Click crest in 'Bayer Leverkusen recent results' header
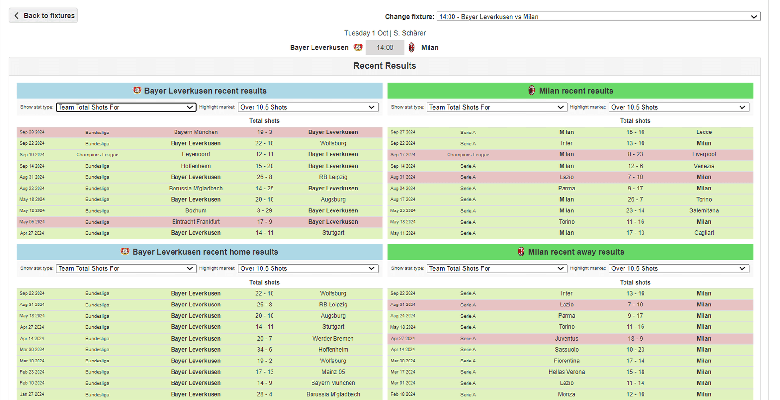This screenshot has height=400, width=780. (x=137, y=90)
